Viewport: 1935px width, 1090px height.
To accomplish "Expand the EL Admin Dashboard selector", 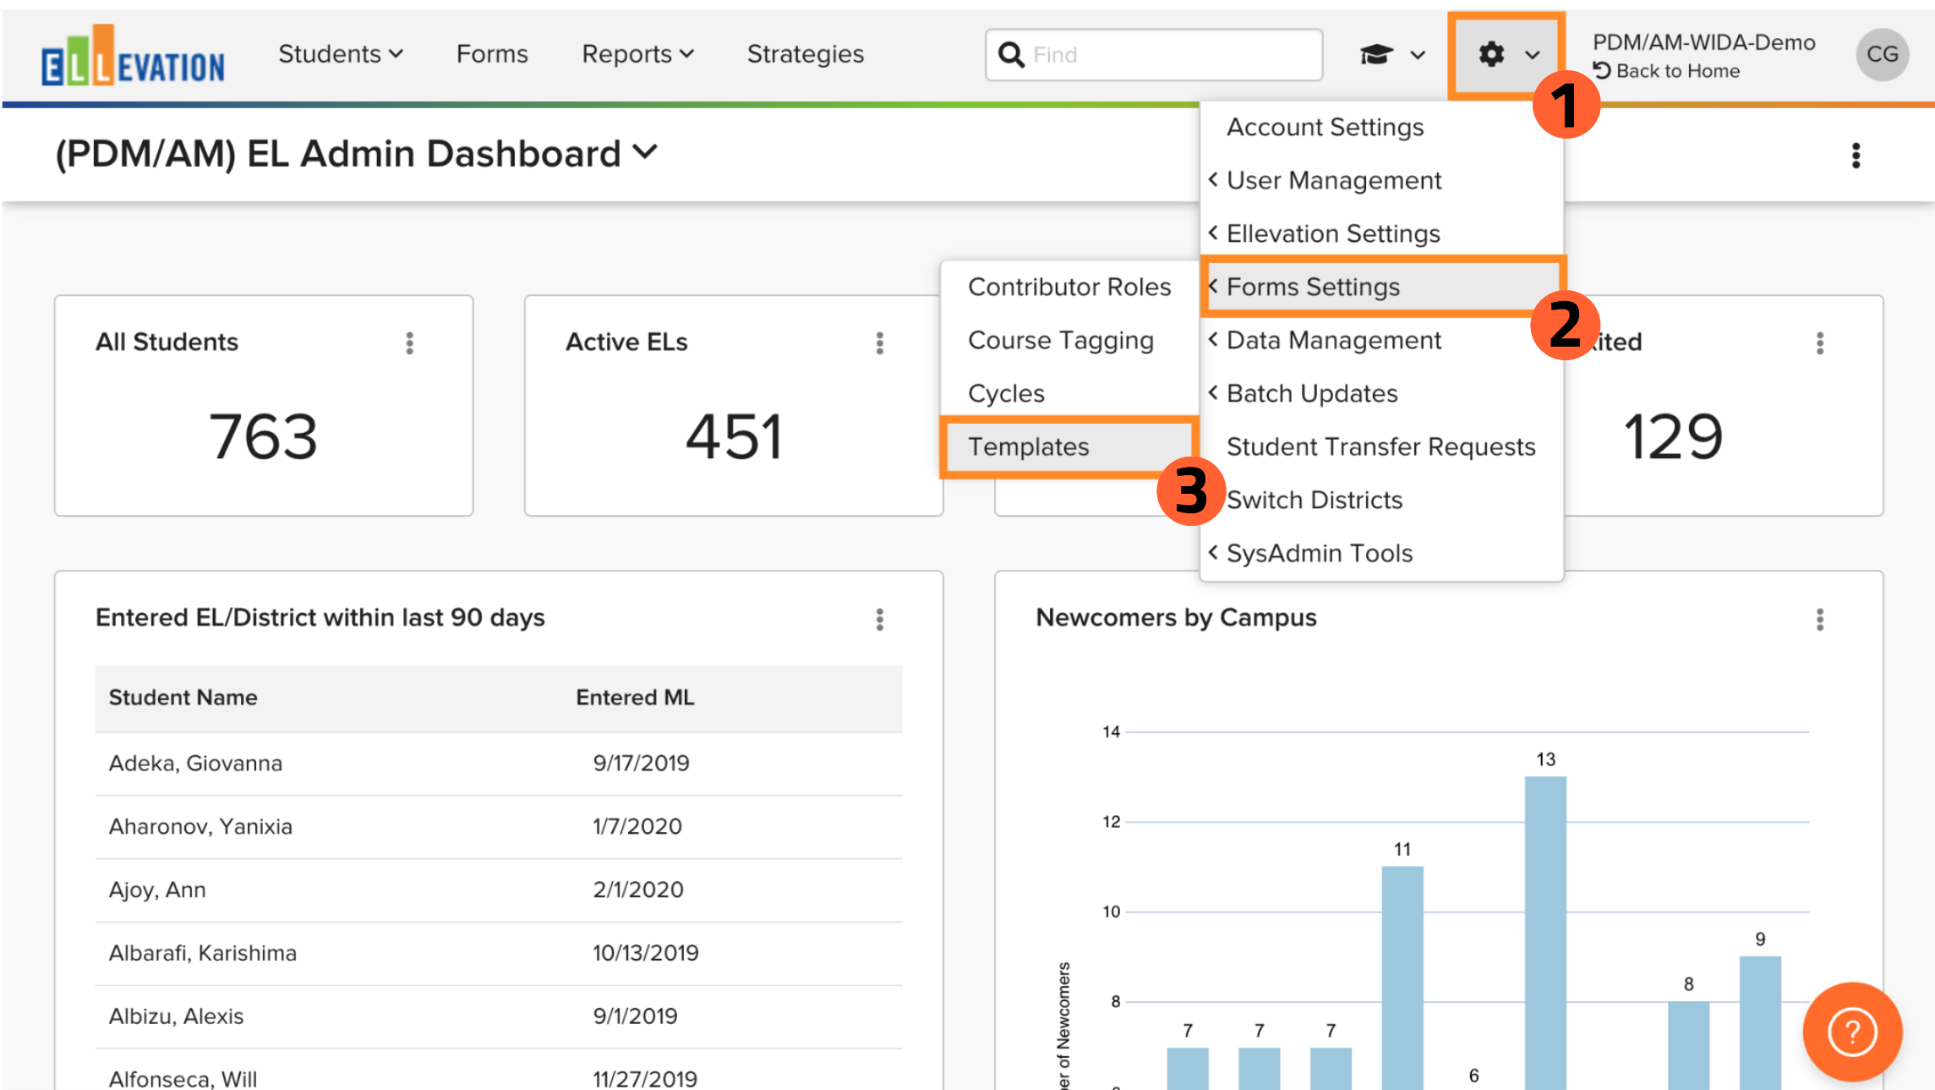I will [x=356, y=154].
